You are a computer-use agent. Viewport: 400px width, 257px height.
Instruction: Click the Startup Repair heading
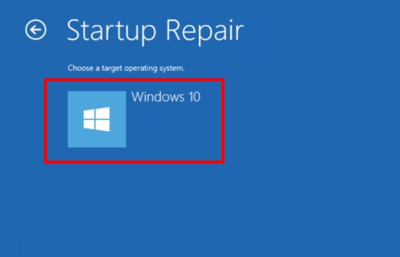[x=155, y=31]
